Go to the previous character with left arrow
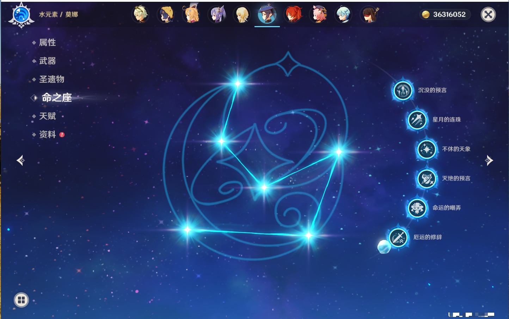The height and width of the screenshot is (319, 509). [x=21, y=160]
